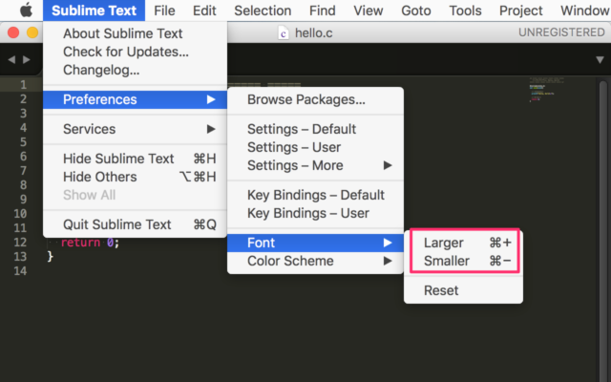This screenshot has width=611, height=382.
Task: Choose About Sublime Text
Action: coord(135,33)
